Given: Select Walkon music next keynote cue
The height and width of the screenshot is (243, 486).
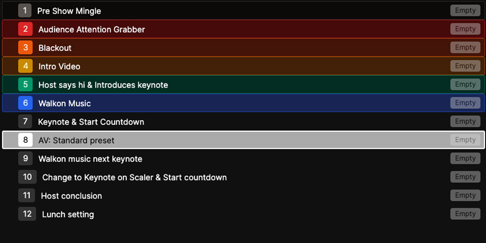Looking at the screenshot, I should point(90,159).
